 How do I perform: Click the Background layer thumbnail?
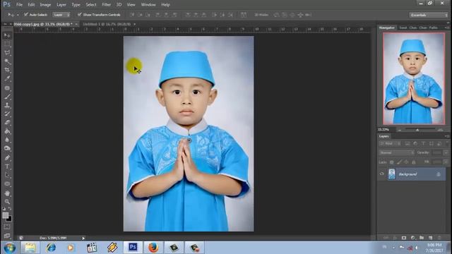click(x=392, y=174)
